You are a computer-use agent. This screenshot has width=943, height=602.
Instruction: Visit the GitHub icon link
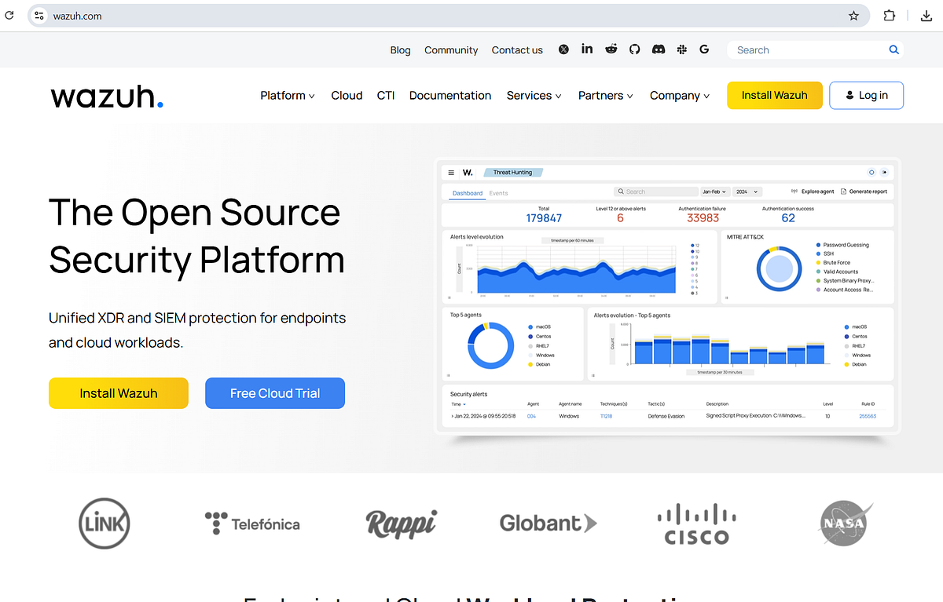[x=634, y=49]
